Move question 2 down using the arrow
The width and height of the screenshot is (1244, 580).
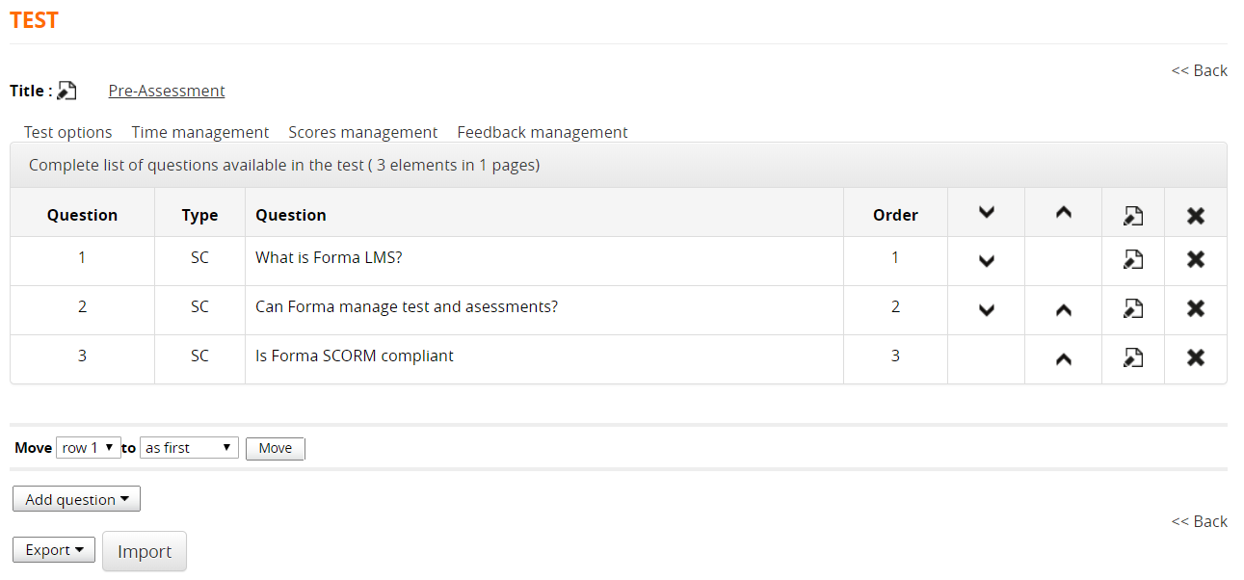pos(986,309)
